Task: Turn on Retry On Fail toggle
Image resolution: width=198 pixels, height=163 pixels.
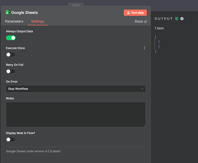Action: [x=11, y=71]
